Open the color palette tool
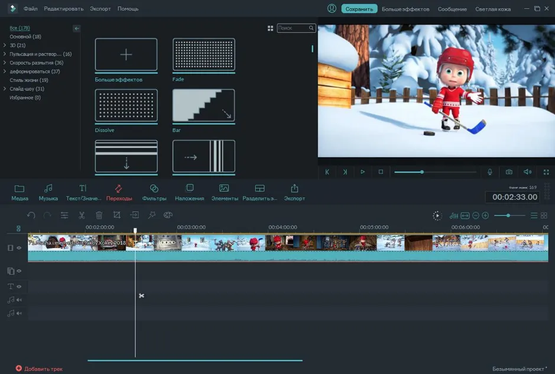 168,215
